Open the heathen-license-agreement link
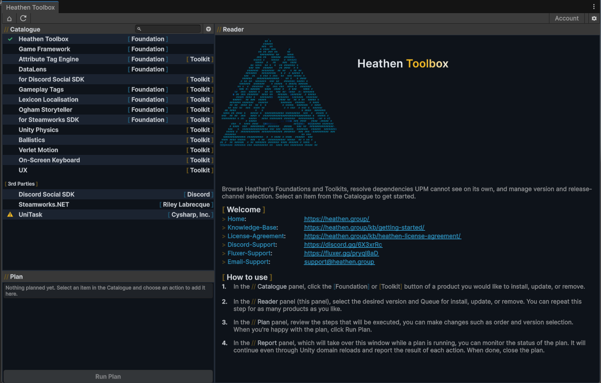The image size is (601, 383). (383, 236)
